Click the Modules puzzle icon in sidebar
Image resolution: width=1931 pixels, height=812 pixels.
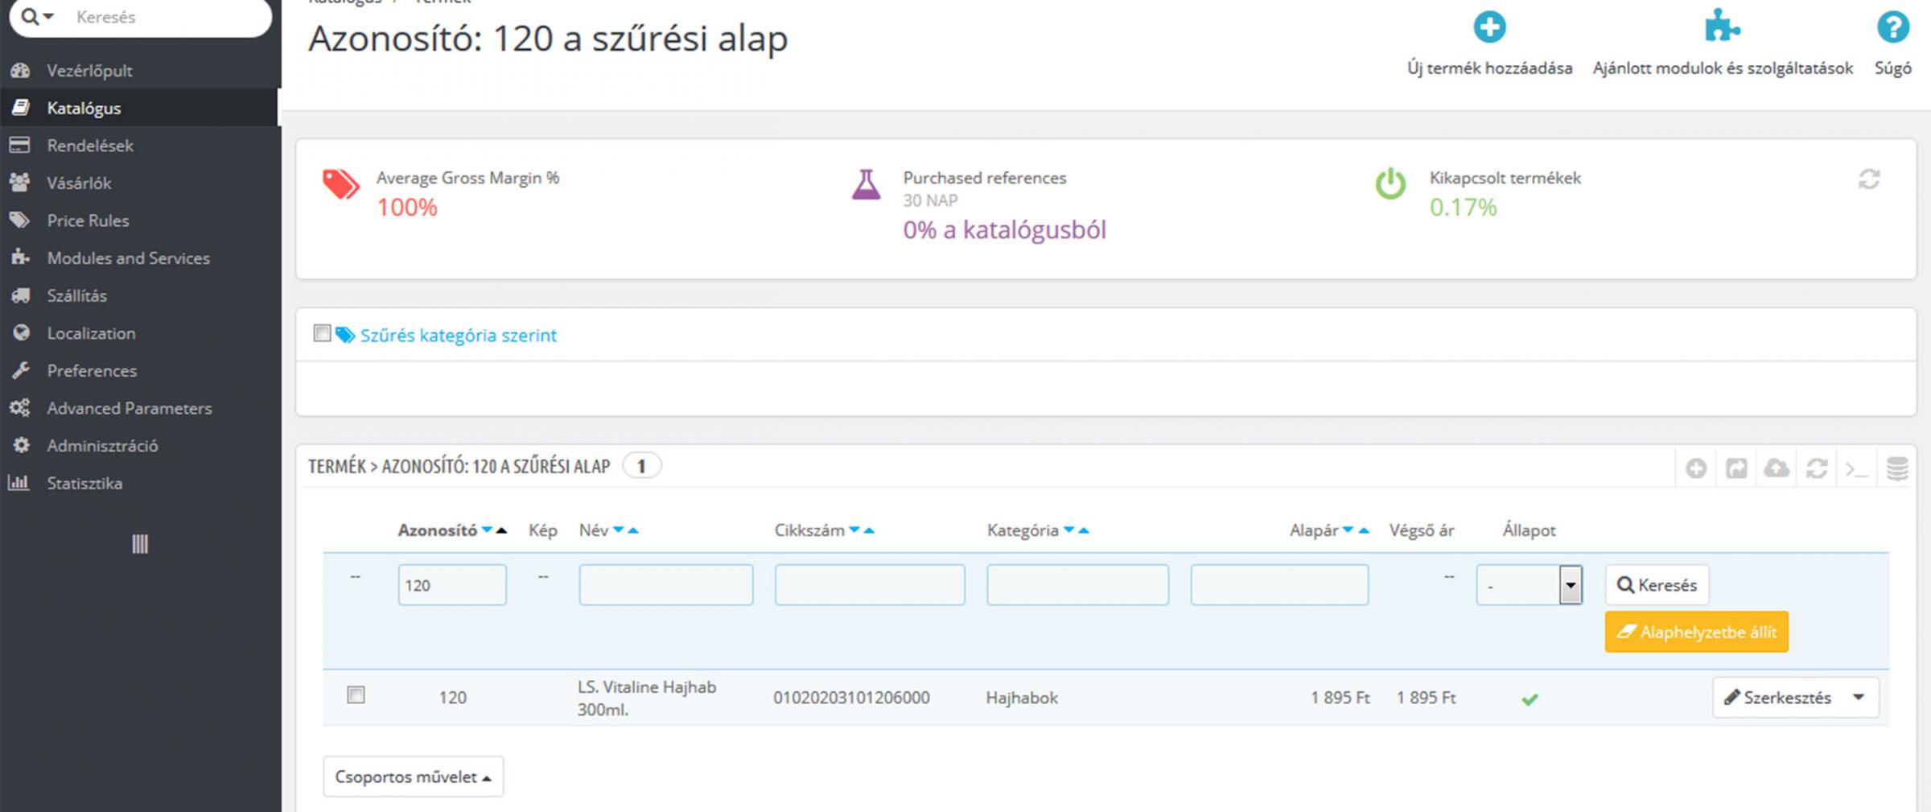tap(20, 258)
